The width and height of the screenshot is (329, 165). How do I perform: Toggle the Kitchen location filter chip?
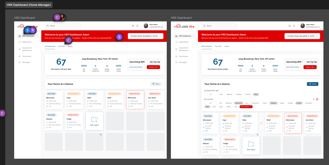(x=299, y=103)
